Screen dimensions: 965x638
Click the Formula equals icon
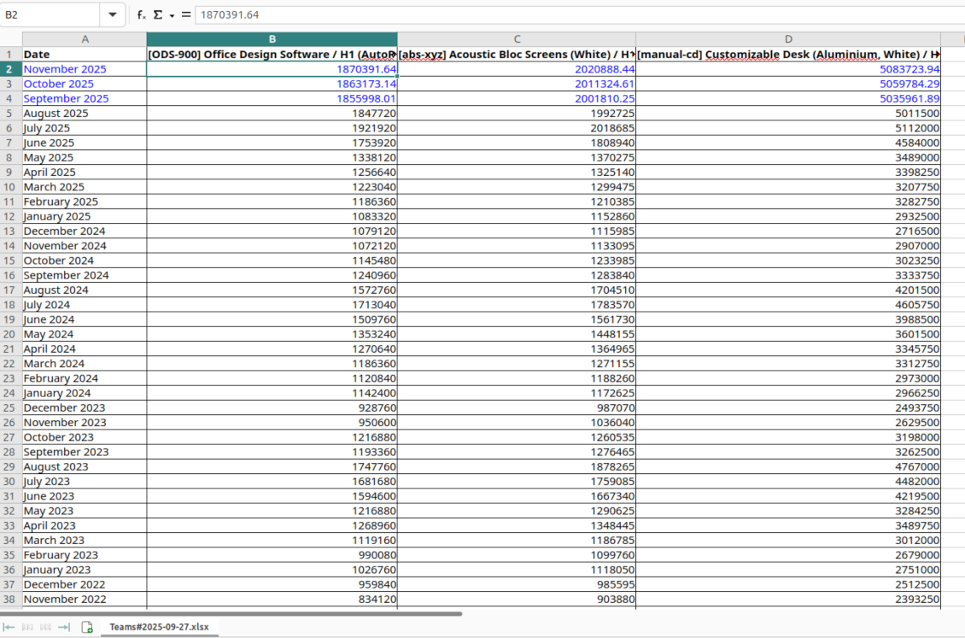pyautogui.click(x=186, y=15)
